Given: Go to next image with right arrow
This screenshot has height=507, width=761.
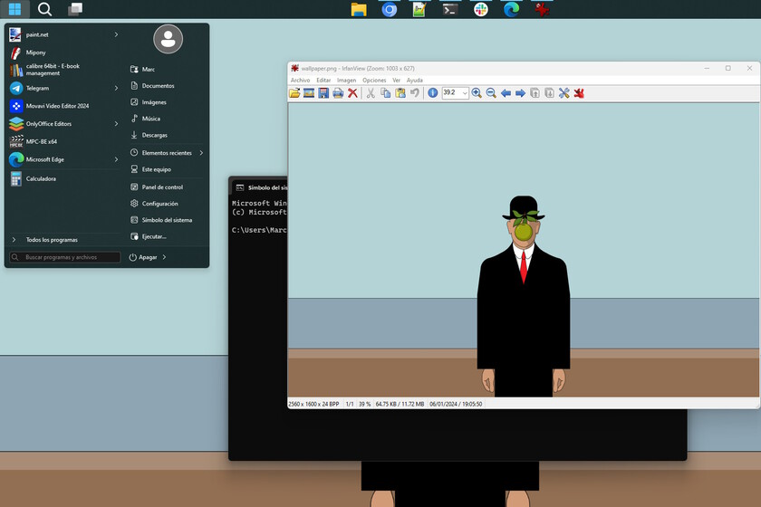Looking at the screenshot, I should [520, 93].
